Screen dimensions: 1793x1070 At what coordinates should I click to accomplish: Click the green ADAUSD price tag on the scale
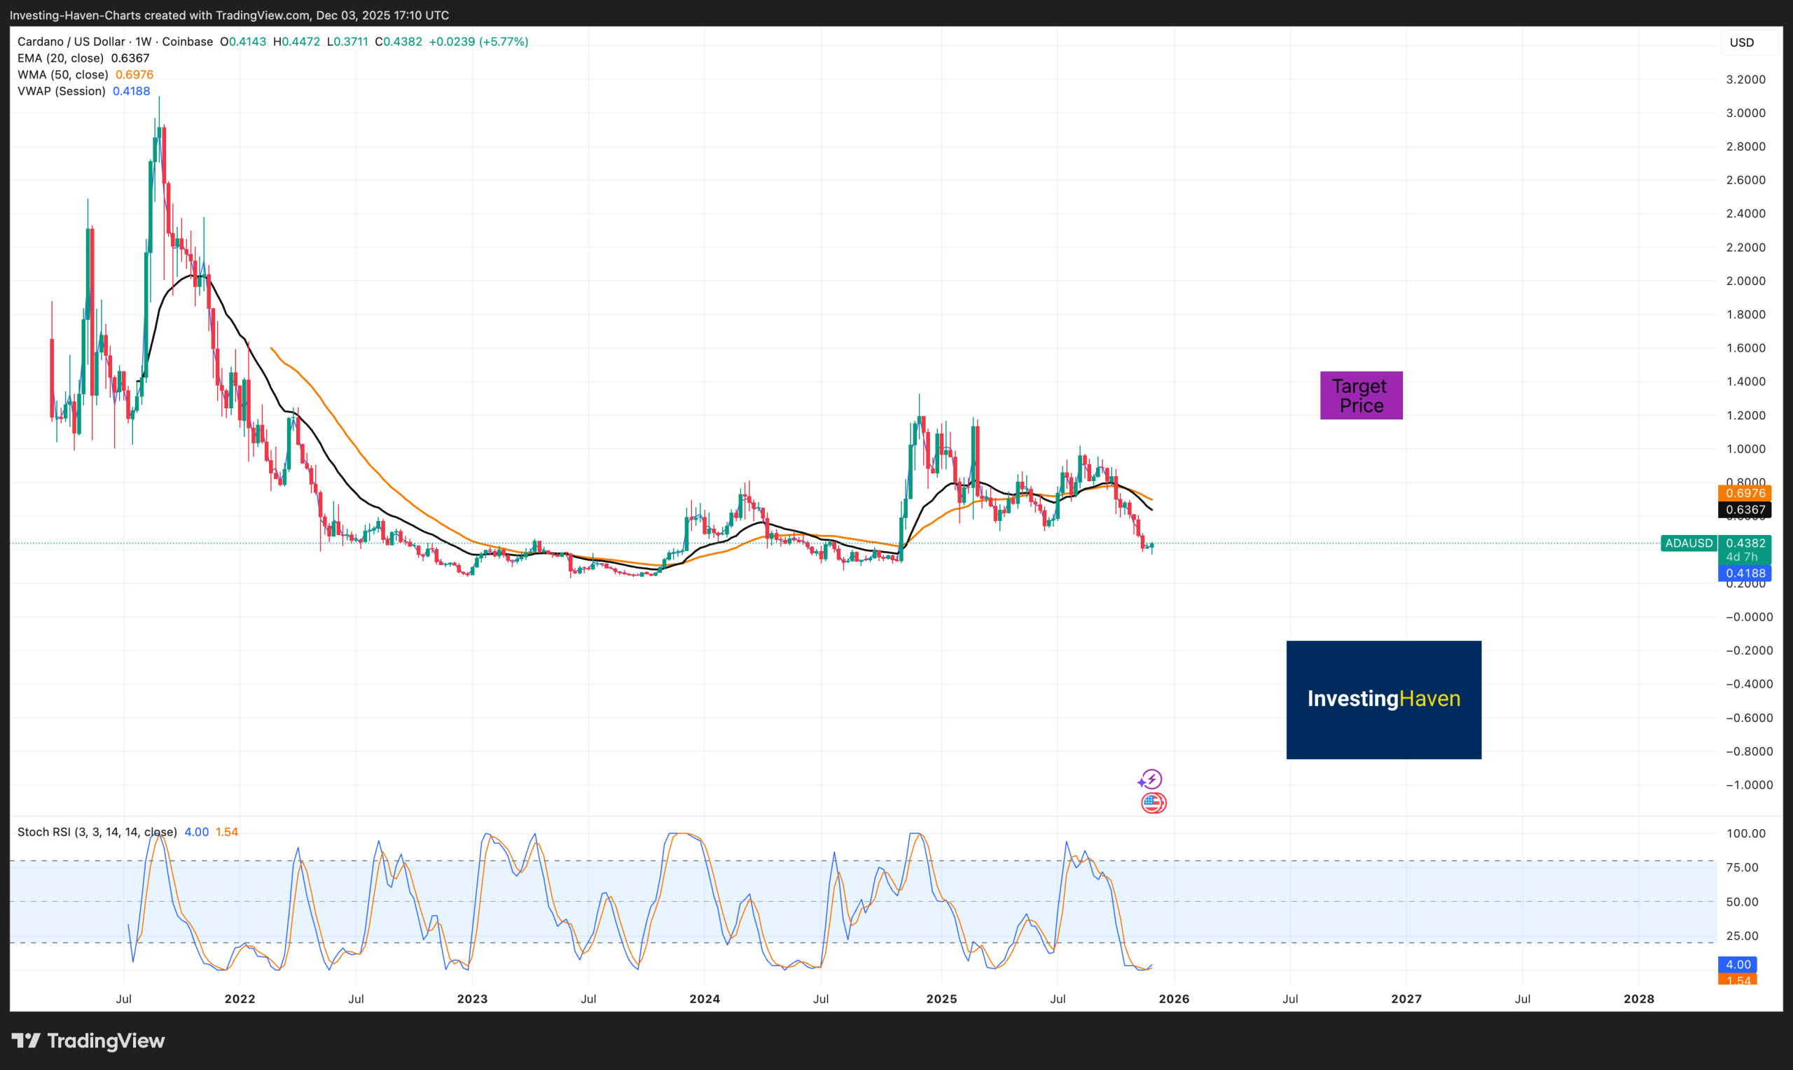[x=1688, y=543]
